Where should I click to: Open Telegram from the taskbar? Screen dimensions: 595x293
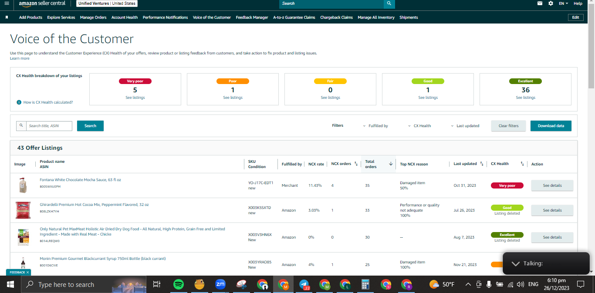(304, 284)
